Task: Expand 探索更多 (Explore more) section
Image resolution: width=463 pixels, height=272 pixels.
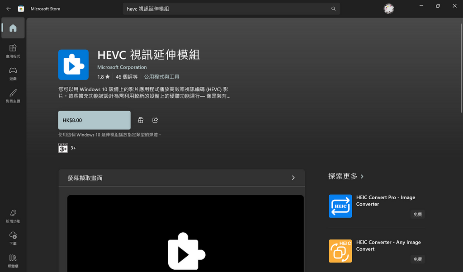Action: pyautogui.click(x=346, y=176)
